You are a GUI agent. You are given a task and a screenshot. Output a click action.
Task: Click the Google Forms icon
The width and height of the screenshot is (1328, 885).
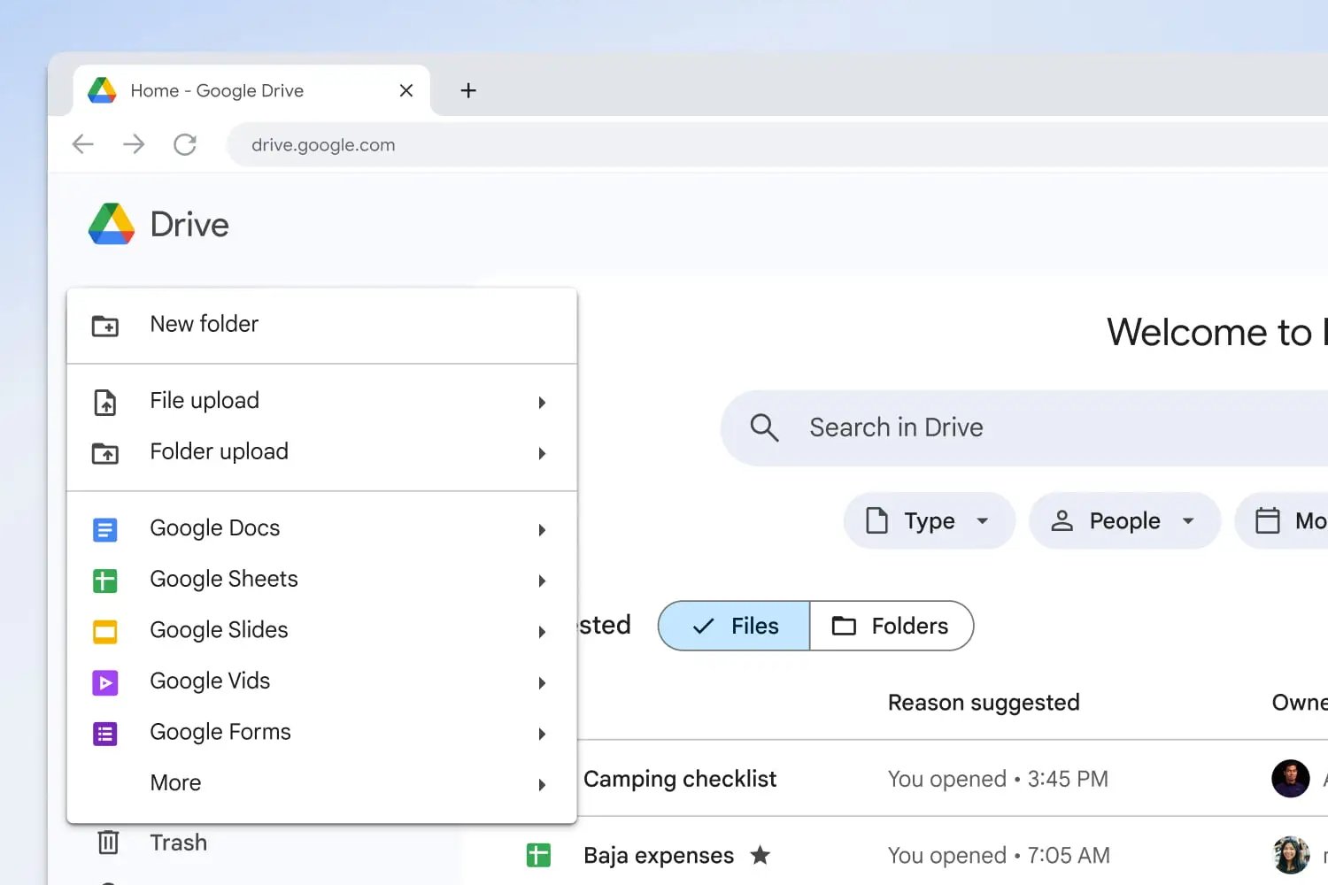click(x=105, y=734)
